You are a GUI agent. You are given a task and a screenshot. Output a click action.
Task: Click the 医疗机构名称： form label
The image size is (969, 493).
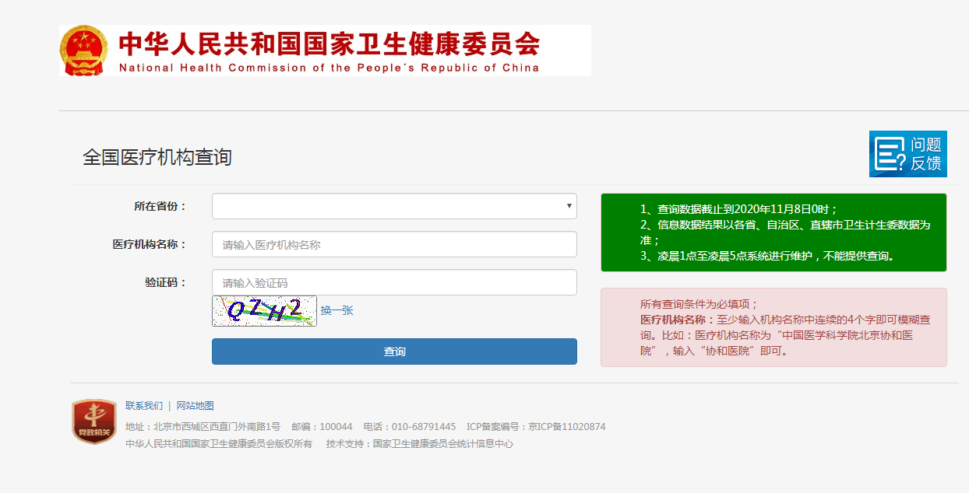coord(150,244)
